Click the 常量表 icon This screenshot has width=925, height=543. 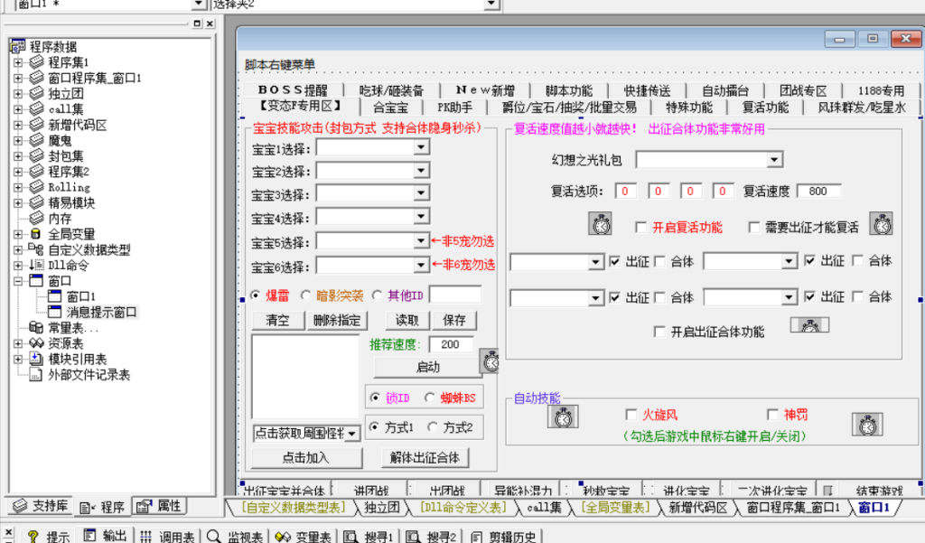tap(36, 327)
